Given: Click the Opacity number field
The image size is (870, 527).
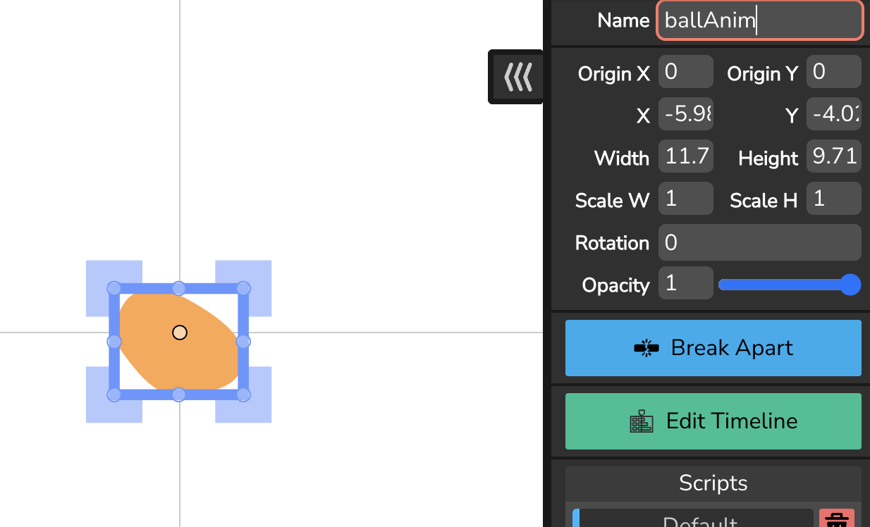Looking at the screenshot, I should pos(686,283).
